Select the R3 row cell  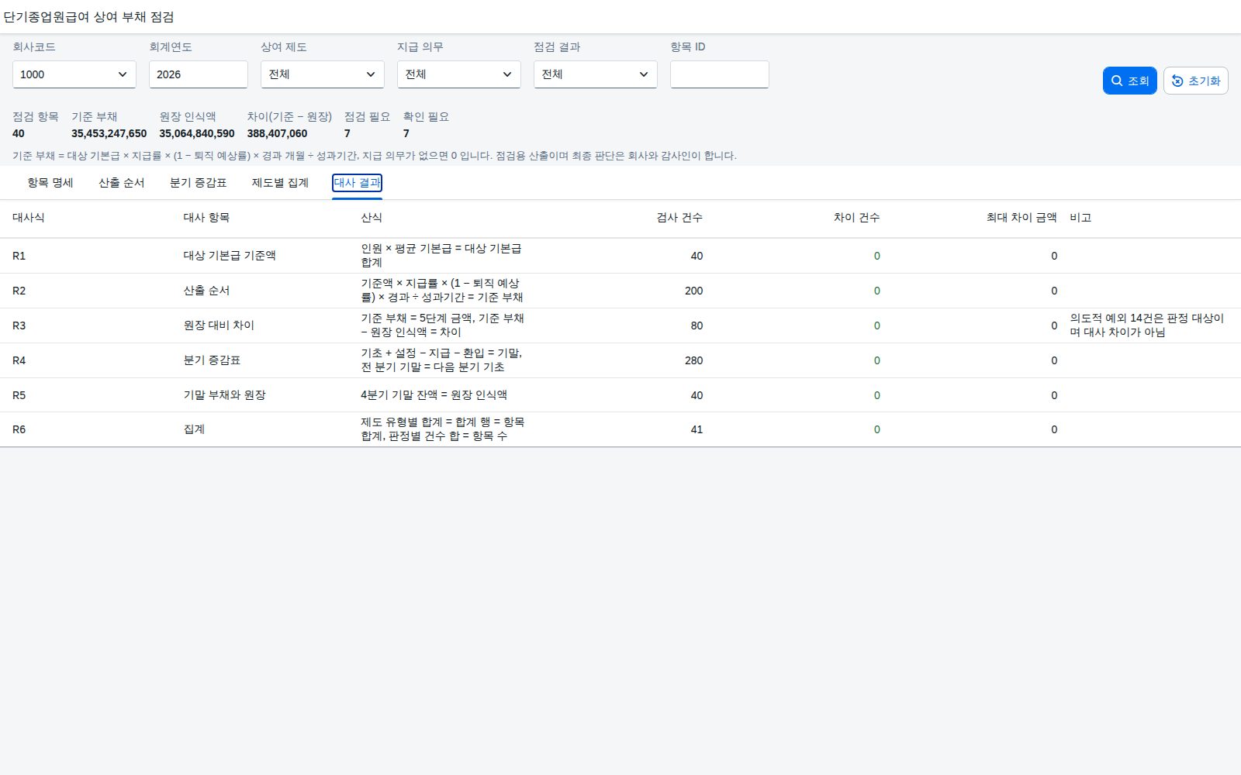(x=19, y=325)
